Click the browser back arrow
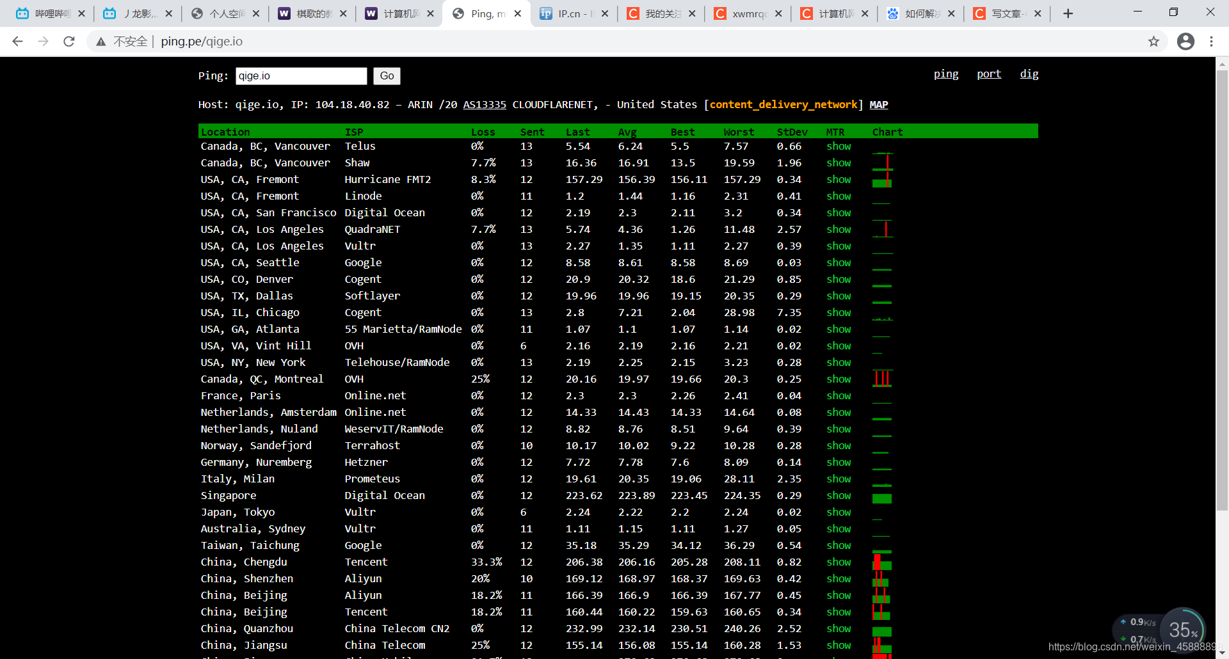Image resolution: width=1229 pixels, height=659 pixels. [x=17, y=42]
